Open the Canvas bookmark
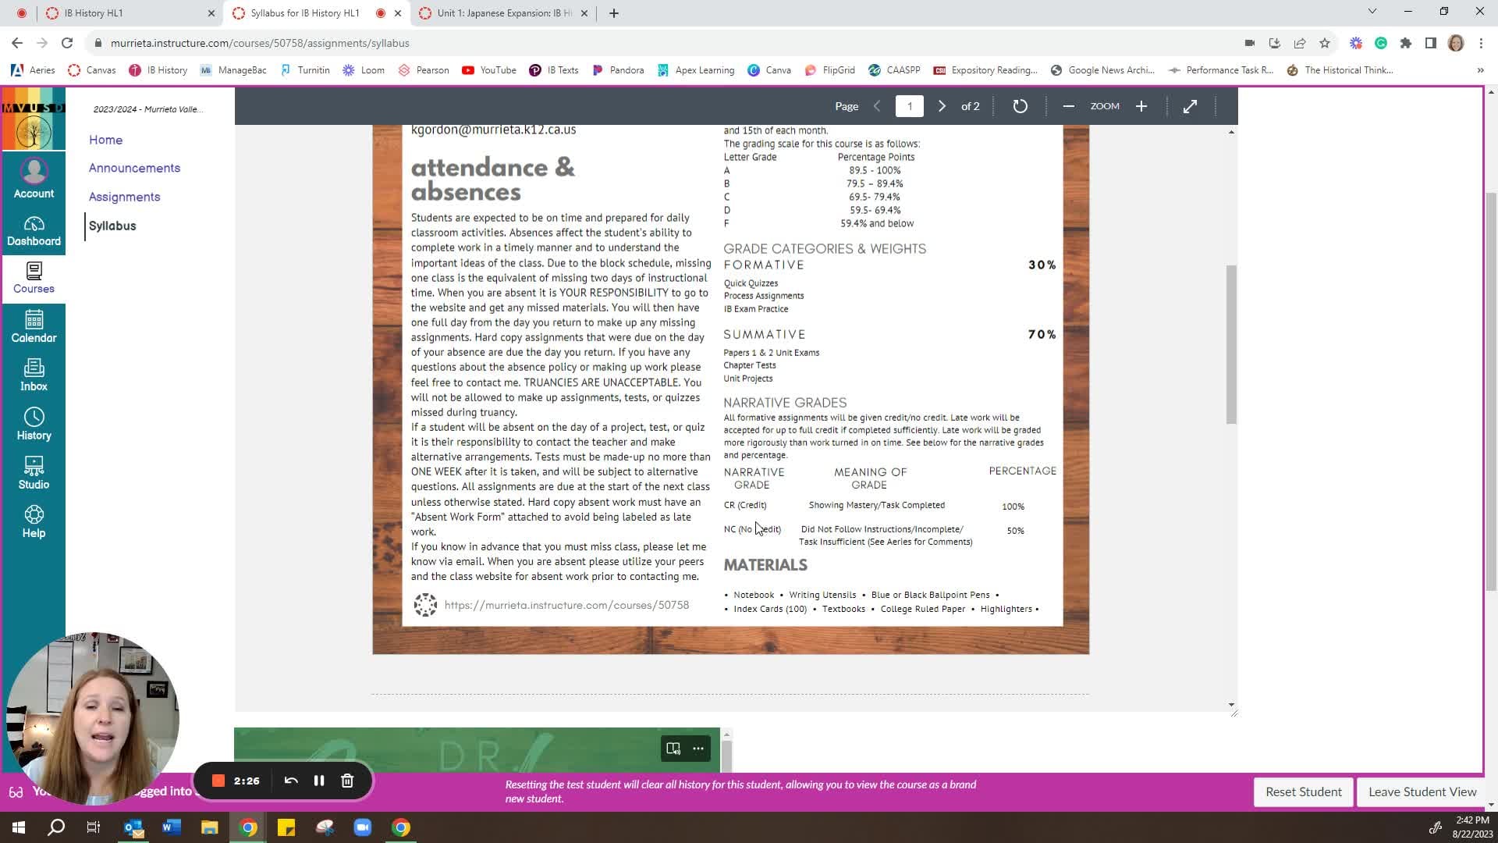The image size is (1498, 843). pyautogui.click(x=92, y=70)
